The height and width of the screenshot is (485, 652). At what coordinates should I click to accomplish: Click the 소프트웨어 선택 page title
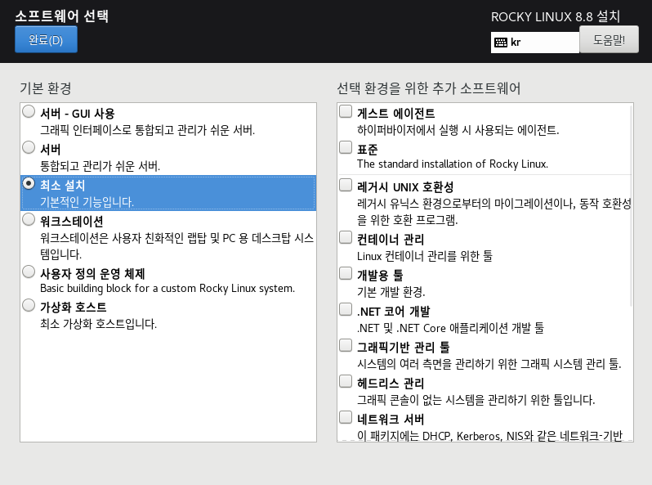pos(62,16)
